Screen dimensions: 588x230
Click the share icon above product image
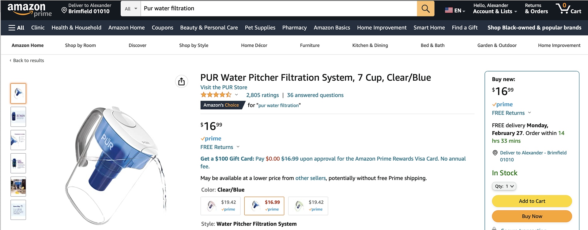[x=182, y=82]
